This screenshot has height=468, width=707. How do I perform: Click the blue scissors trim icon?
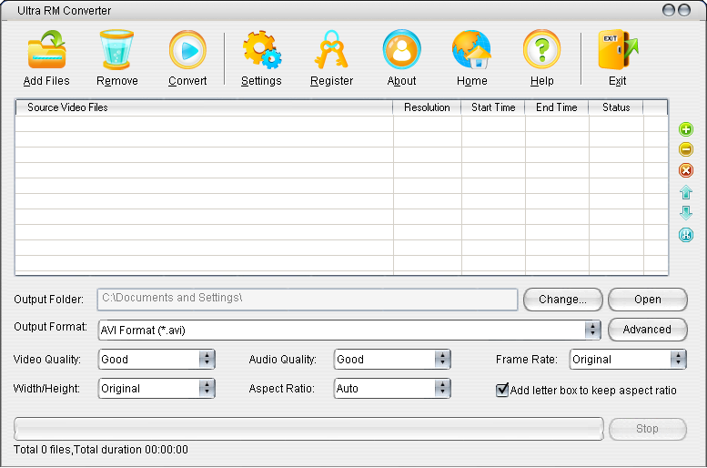click(686, 235)
